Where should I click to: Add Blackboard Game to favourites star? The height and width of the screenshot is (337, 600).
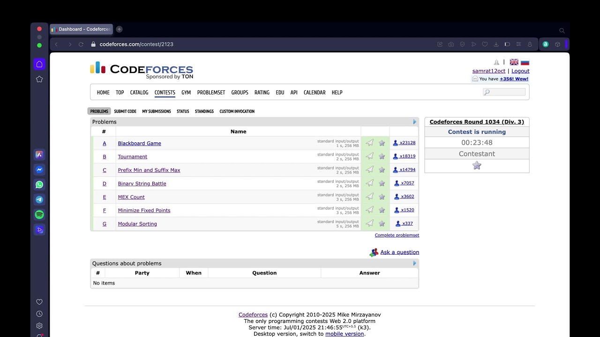(382, 143)
